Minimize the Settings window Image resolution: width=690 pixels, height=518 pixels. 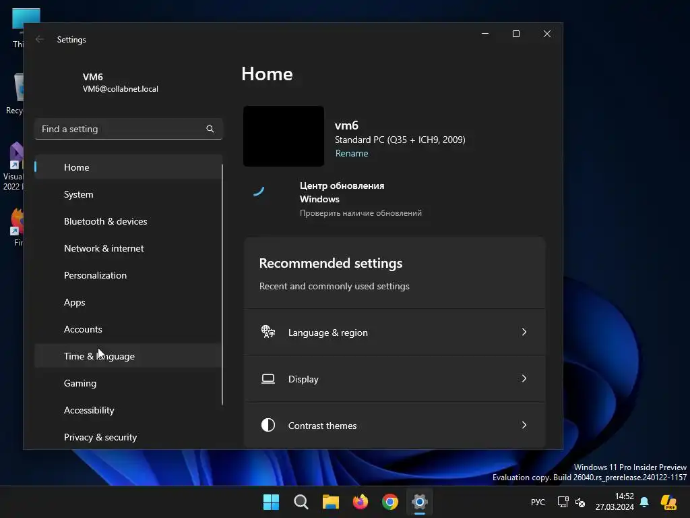485,34
